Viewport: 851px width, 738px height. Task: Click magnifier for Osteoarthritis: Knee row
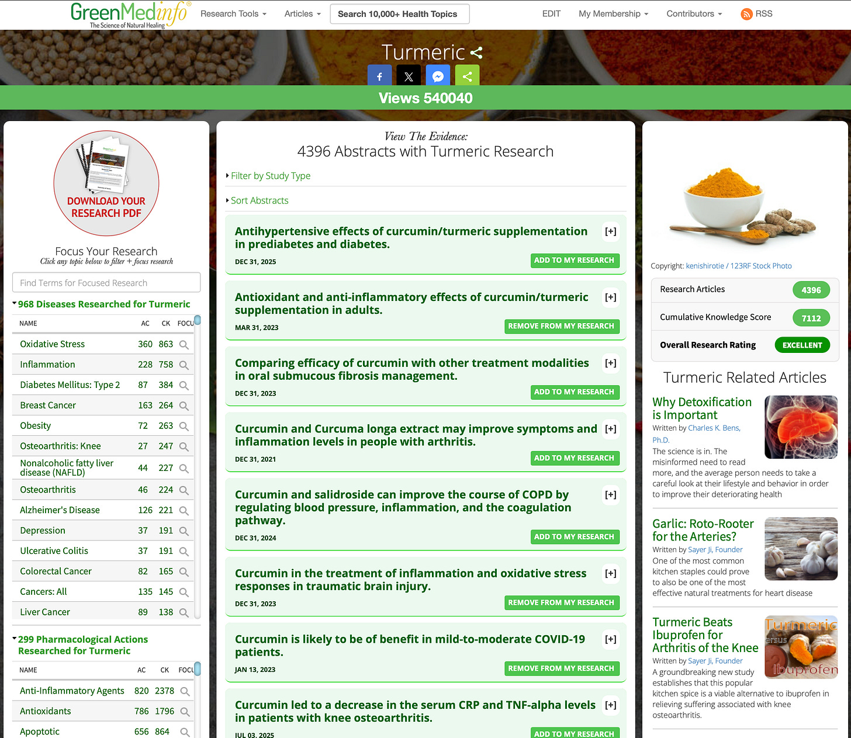184,447
